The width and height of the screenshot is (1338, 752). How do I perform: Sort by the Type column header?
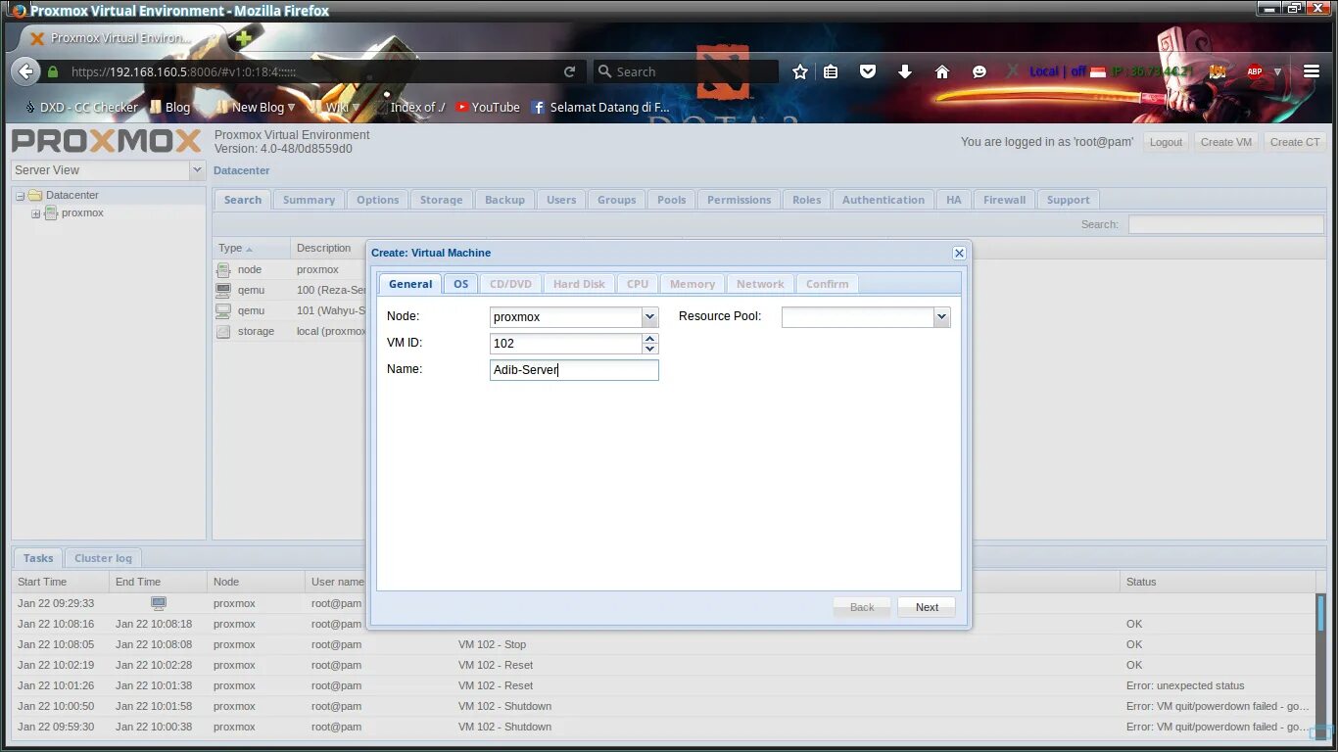click(x=252, y=248)
